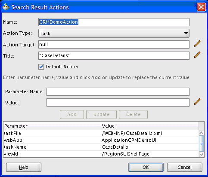Select the webApp parameter row
208x177 pixels.
coord(101,140)
